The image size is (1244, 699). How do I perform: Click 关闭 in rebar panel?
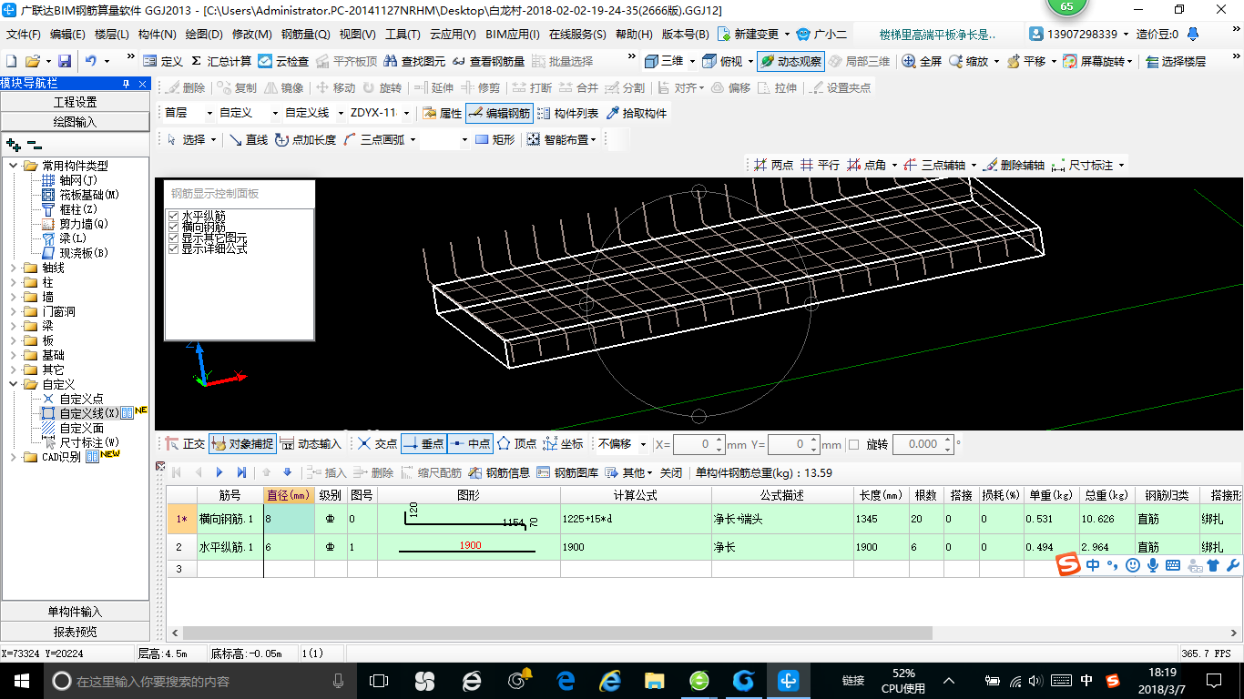[671, 472]
